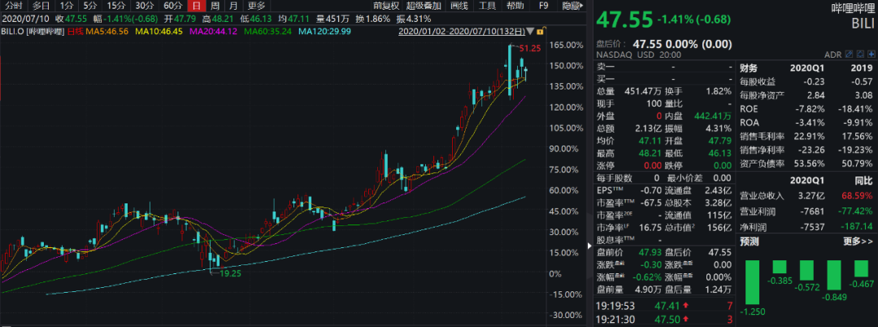Open the 帮助 help menu

(x=515, y=7)
